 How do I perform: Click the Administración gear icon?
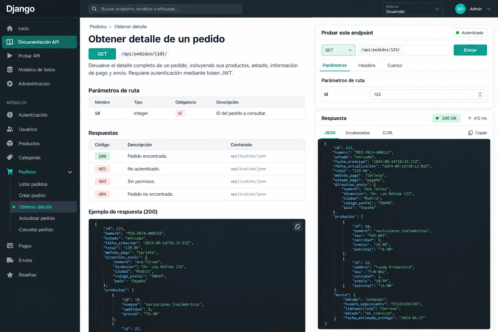(10, 84)
